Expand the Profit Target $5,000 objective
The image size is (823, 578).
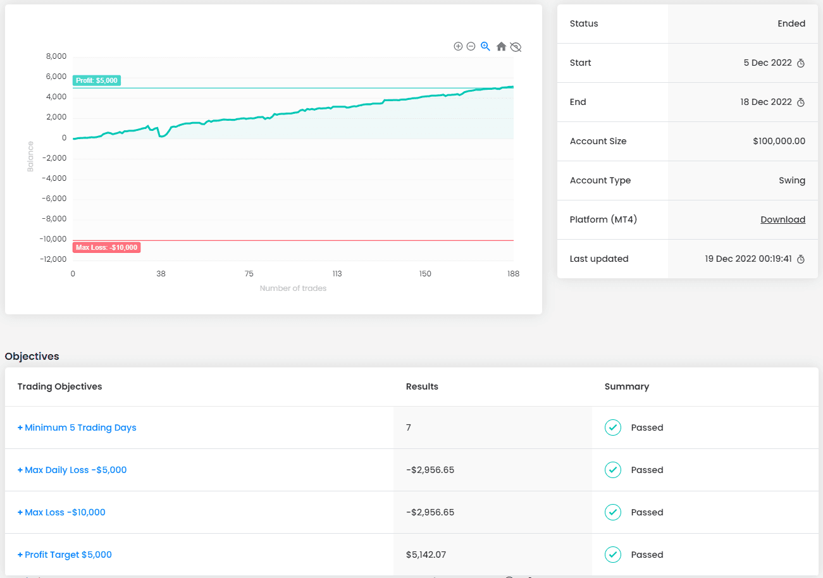point(65,555)
